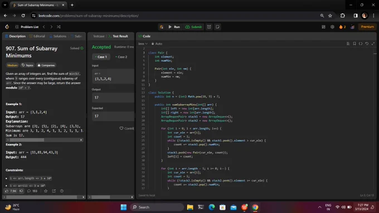This screenshot has height=213, width=379.
Task: Open the user profile avatar
Action: click(x=352, y=27)
